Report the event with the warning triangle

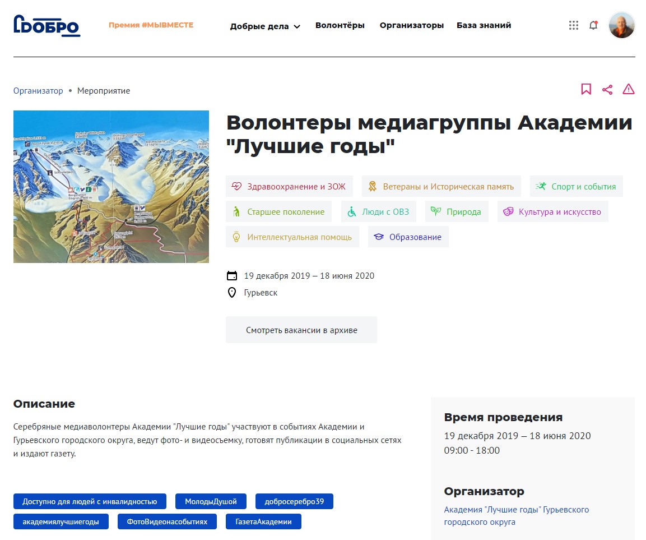pyautogui.click(x=628, y=89)
